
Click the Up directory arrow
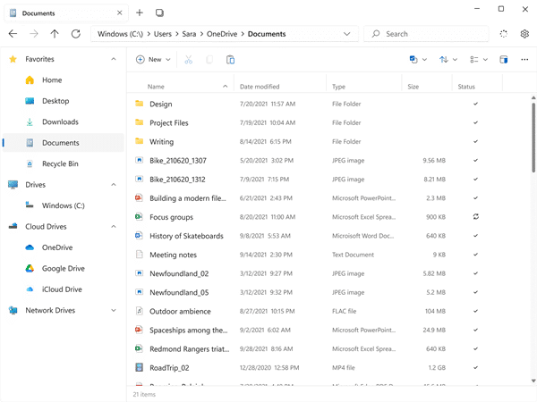55,34
